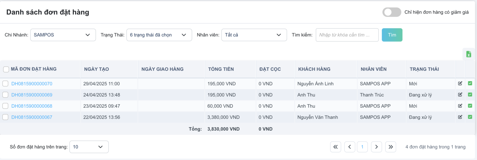Tick the select-all checkbox in header
477x160 pixels.
pyautogui.click(x=6, y=69)
